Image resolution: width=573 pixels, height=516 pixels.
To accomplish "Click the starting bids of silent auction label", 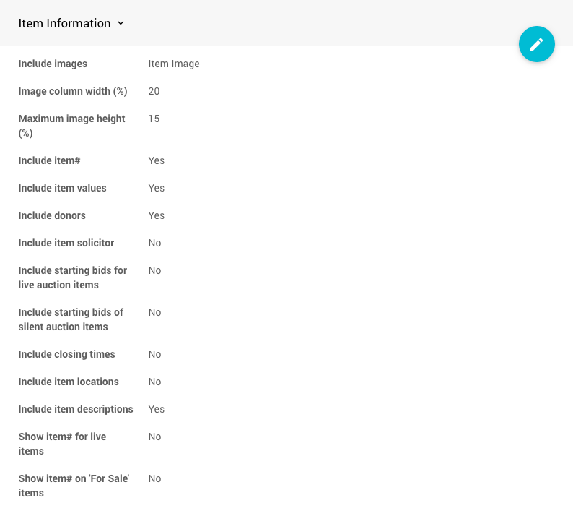I will point(71,319).
